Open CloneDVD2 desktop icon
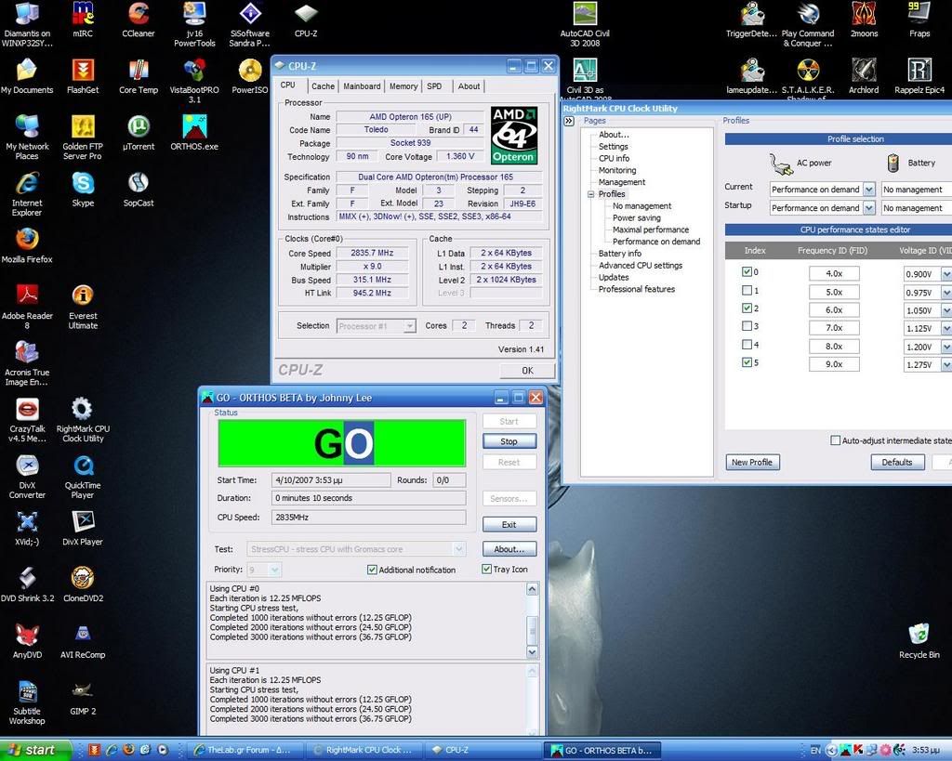Image resolution: width=952 pixels, height=761 pixels. click(83, 584)
